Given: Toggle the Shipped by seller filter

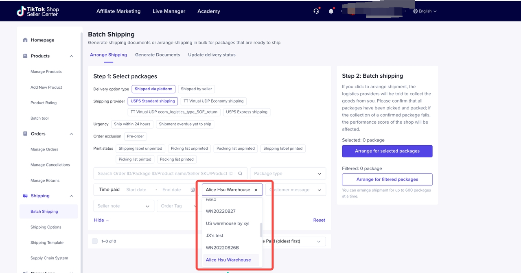Looking at the screenshot, I should pos(196,89).
